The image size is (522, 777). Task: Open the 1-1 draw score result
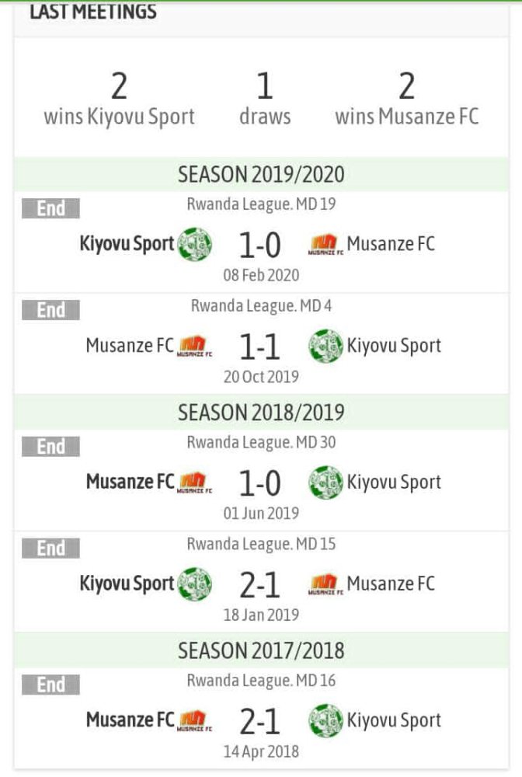point(259,348)
